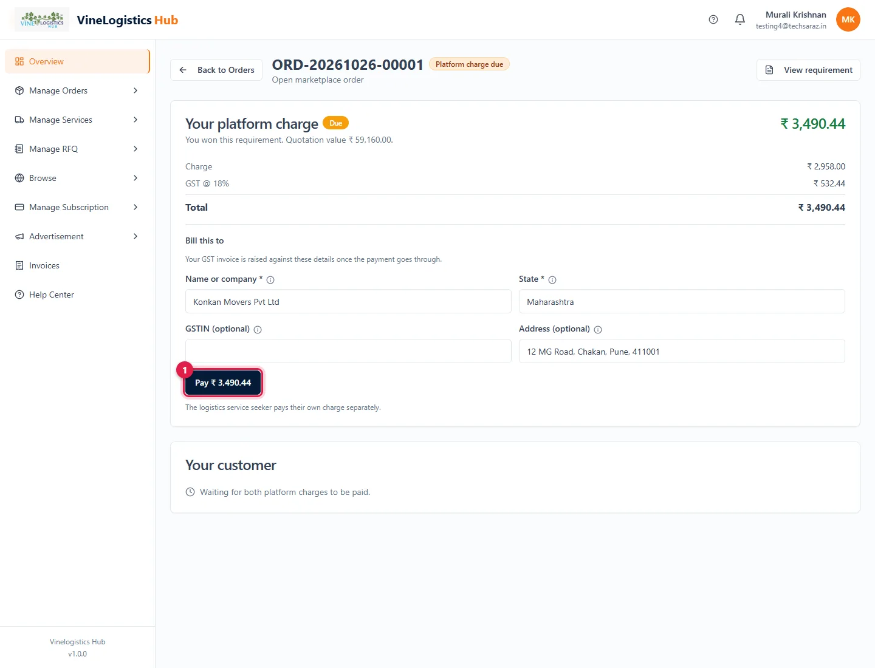Click the VineLogistics Hub logo image
Image resolution: width=875 pixels, height=668 pixels.
click(42, 19)
